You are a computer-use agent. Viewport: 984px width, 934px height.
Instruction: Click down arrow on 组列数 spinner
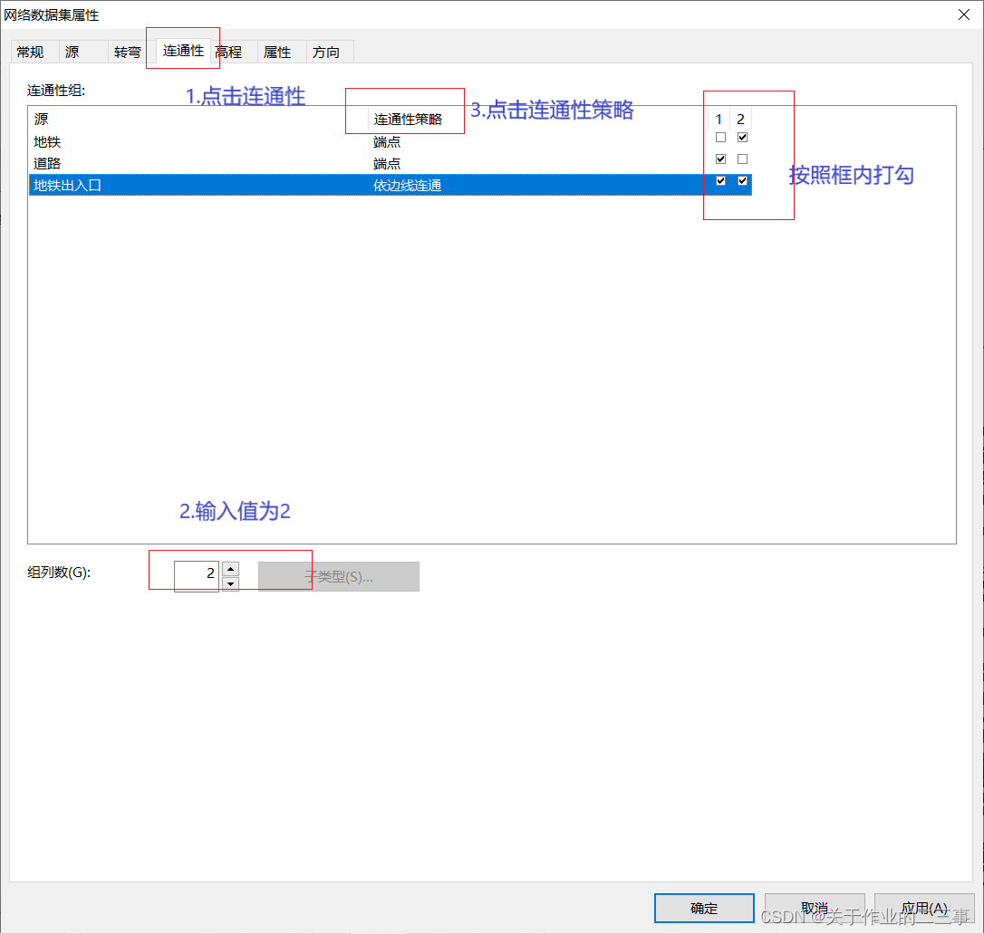pos(230,583)
